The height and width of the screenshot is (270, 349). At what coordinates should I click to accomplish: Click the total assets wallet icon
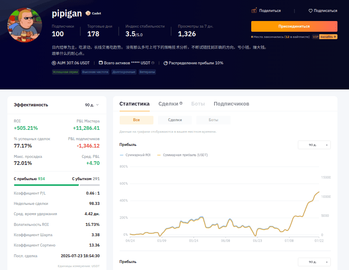click(x=101, y=63)
